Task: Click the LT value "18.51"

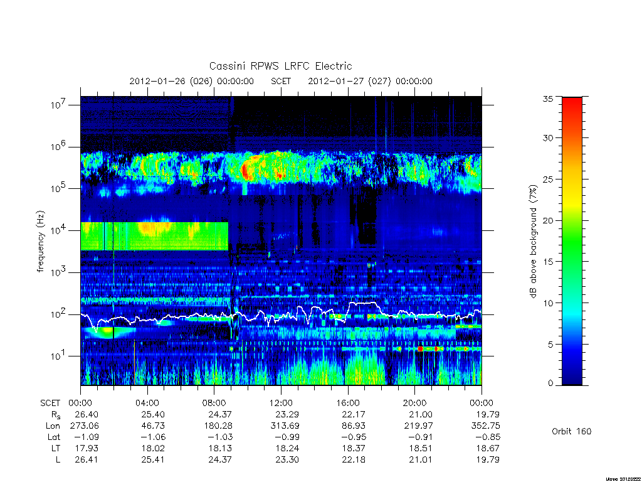Action: [421, 448]
